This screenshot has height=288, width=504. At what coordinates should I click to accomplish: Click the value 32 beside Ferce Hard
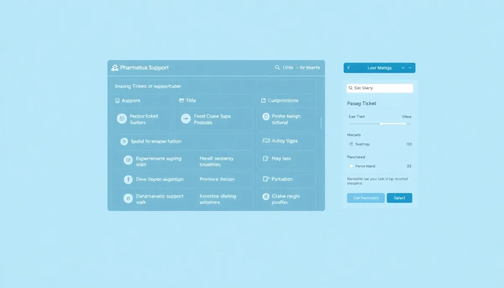(409, 166)
